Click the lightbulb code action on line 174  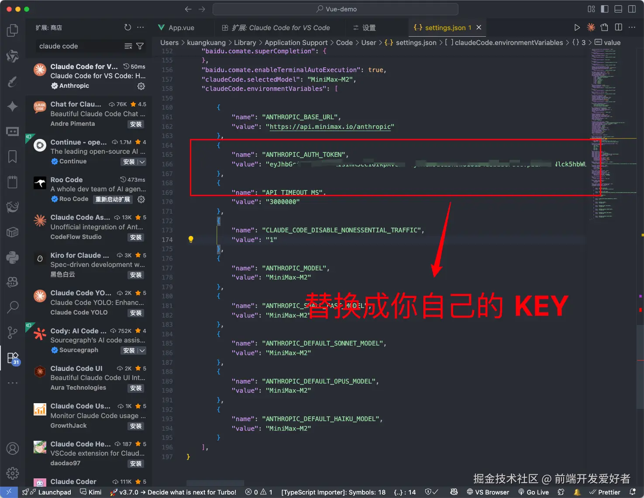[191, 239]
